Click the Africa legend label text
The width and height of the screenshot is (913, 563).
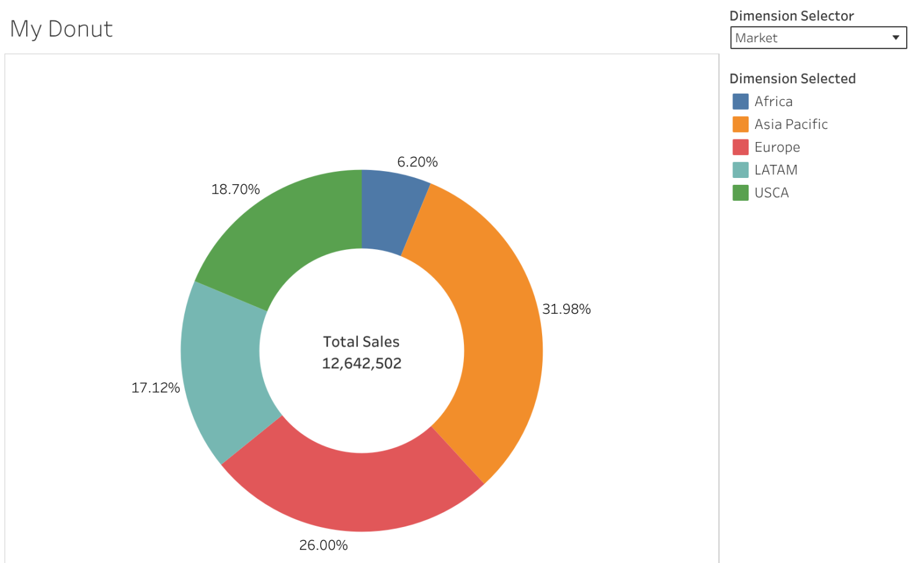coord(773,101)
